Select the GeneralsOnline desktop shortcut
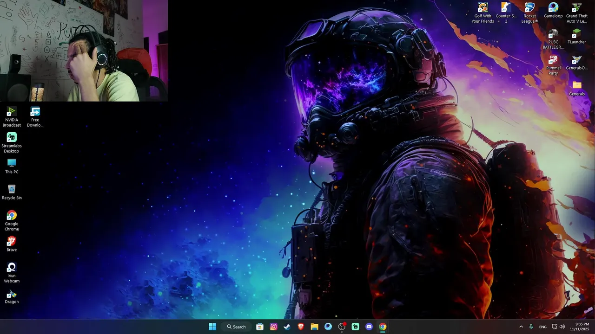 577,62
